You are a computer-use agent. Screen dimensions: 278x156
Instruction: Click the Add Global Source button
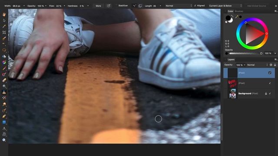click(x=257, y=6)
